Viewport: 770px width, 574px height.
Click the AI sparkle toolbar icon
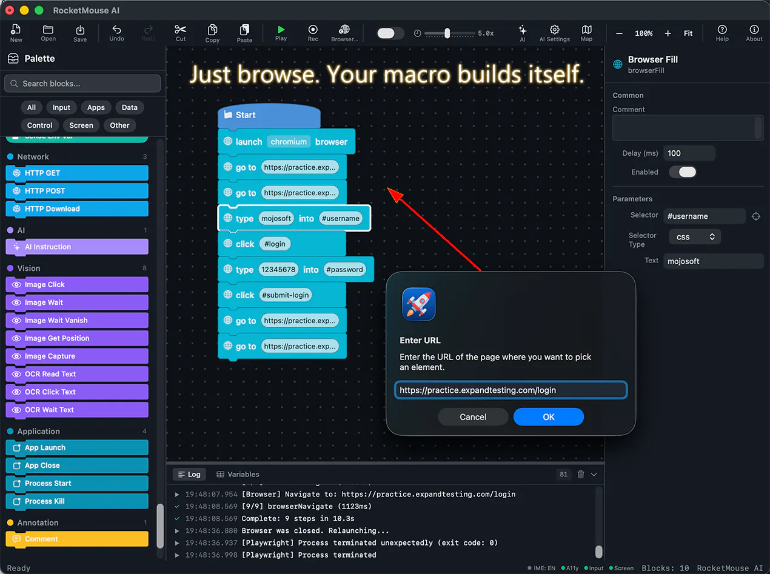523,33
